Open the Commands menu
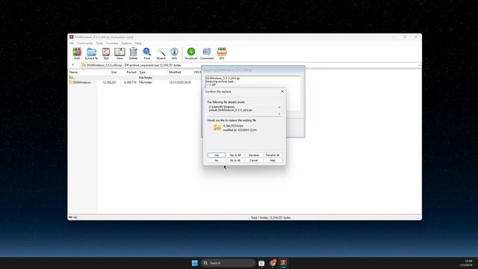This screenshot has width=478, height=269. (84, 43)
